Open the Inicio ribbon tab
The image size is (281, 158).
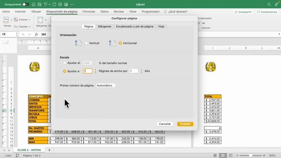pyautogui.click(x=6, y=11)
